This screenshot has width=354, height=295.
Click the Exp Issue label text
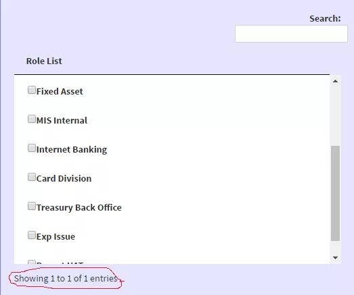coord(56,237)
